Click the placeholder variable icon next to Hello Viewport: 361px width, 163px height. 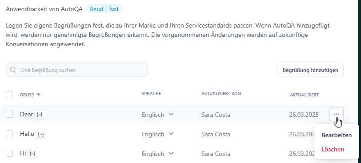click(41, 134)
